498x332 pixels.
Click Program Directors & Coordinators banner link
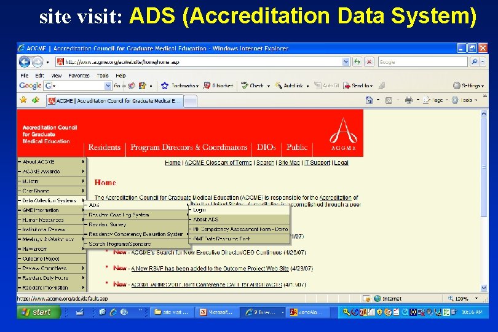(189, 147)
